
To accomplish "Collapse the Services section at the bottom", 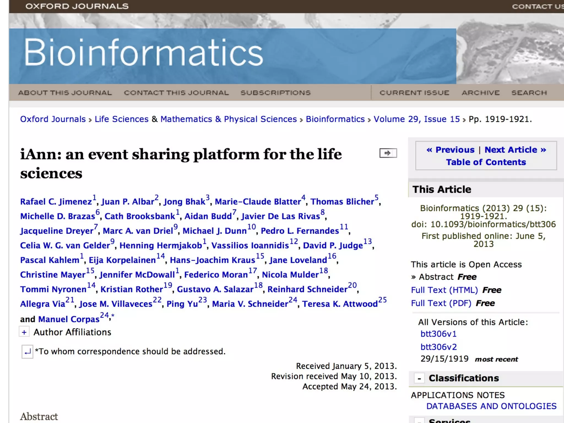I will click(x=419, y=421).
